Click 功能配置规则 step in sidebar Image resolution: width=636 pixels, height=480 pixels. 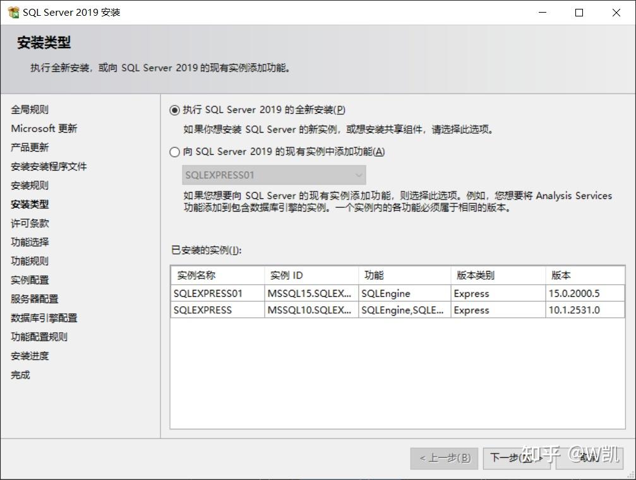39,337
